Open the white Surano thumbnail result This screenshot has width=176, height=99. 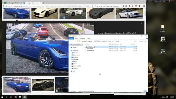45,13
